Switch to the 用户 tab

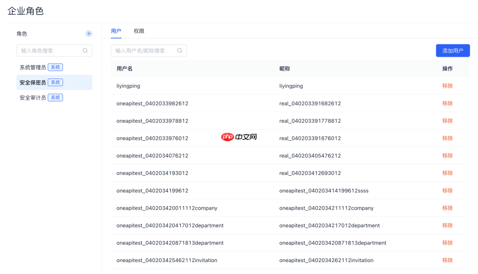(116, 31)
